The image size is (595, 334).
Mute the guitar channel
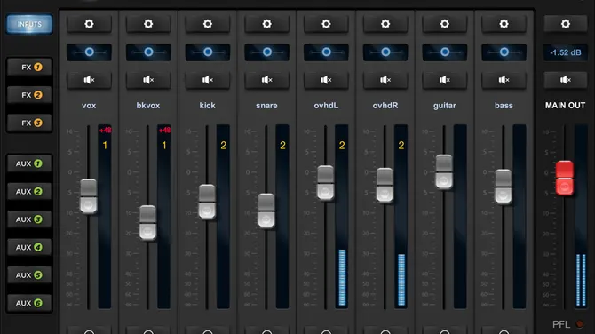444,80
